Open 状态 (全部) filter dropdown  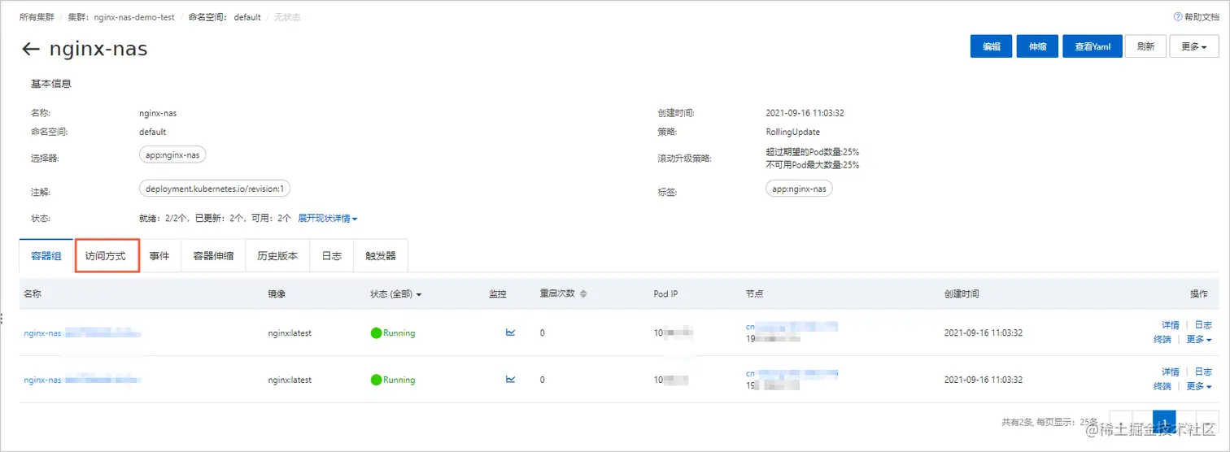[x=396, y=293]
